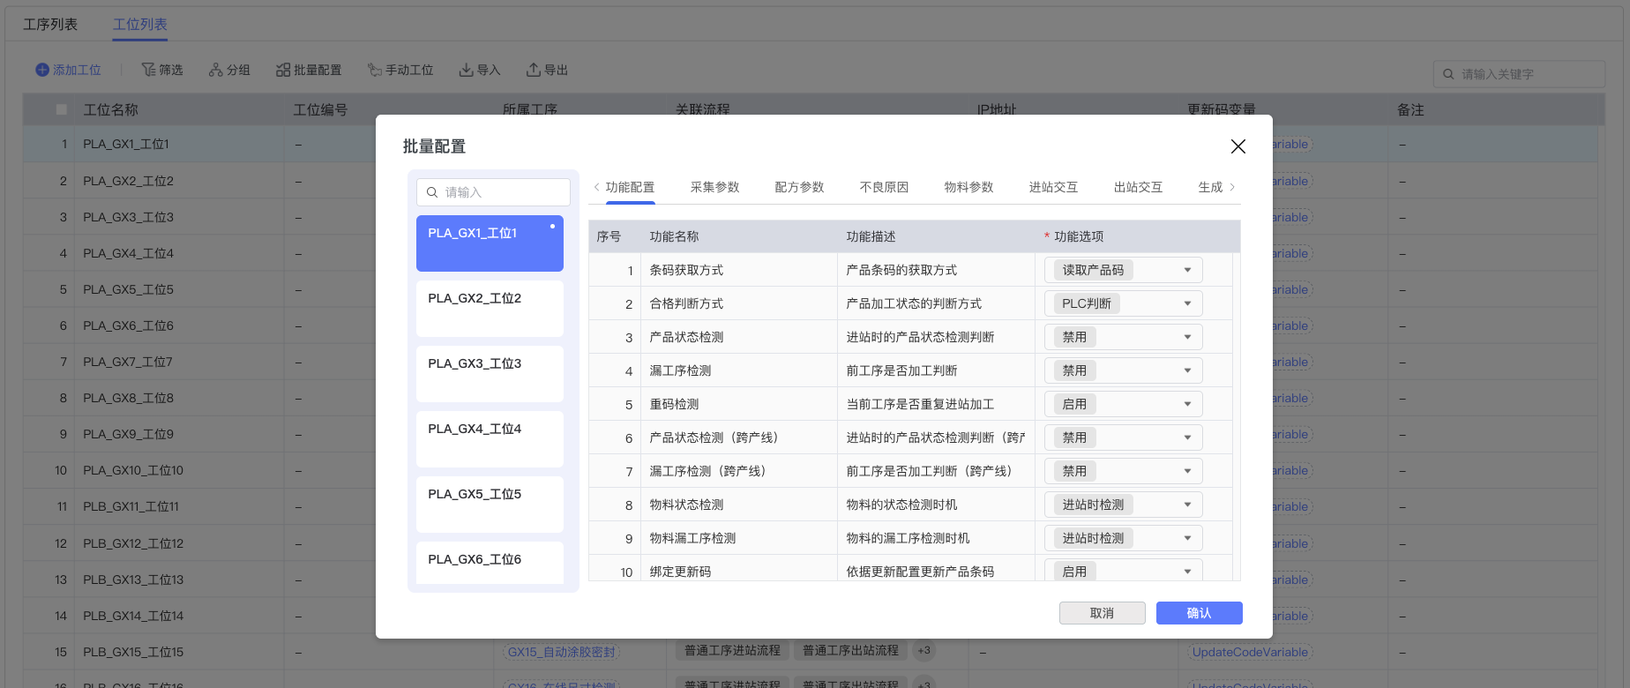This screenshot has width=1630, height=688.
Task: Expand the 条码获取方式 option dropdown
Action: tap(1186, 270)
